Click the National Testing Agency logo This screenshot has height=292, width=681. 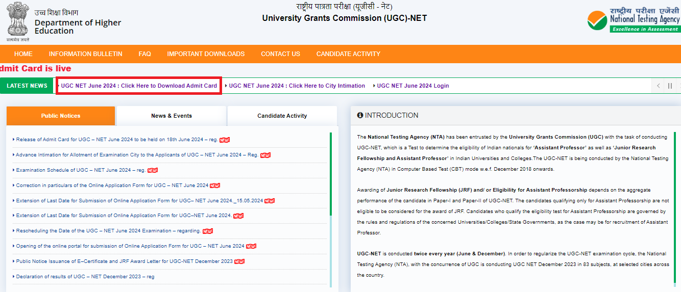(x=634, y=20)
